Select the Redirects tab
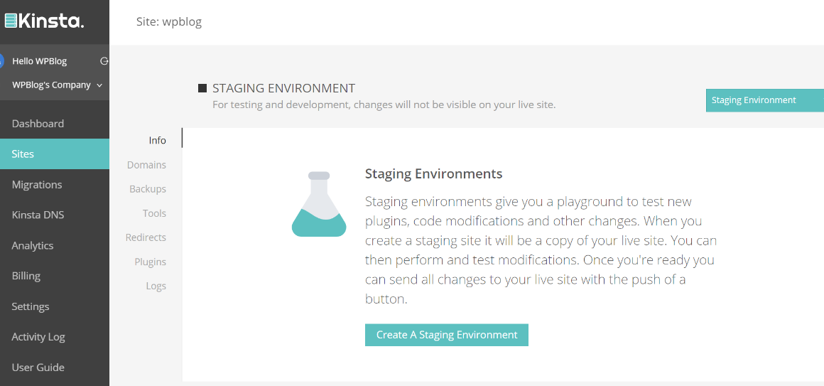Image resolution: width=824 pixels, height=386 pixels. pos(146,237)
